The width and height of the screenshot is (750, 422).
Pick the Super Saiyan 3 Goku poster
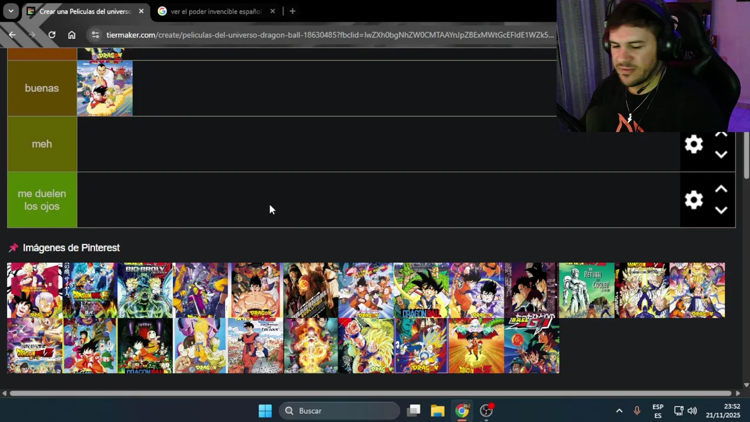(x=366, y=346)
